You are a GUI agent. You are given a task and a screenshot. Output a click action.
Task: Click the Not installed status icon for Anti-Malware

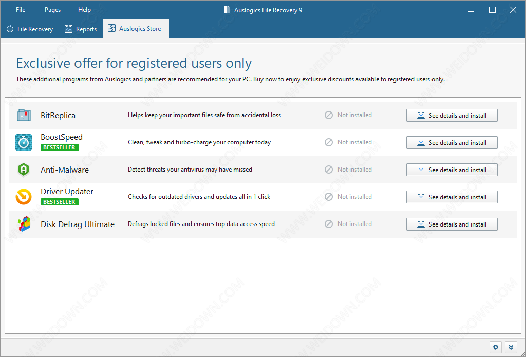point(329,170)
